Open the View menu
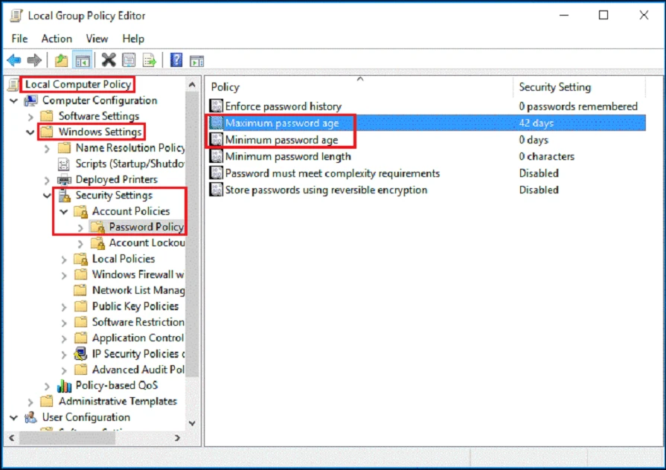 (x=97, y=39)
